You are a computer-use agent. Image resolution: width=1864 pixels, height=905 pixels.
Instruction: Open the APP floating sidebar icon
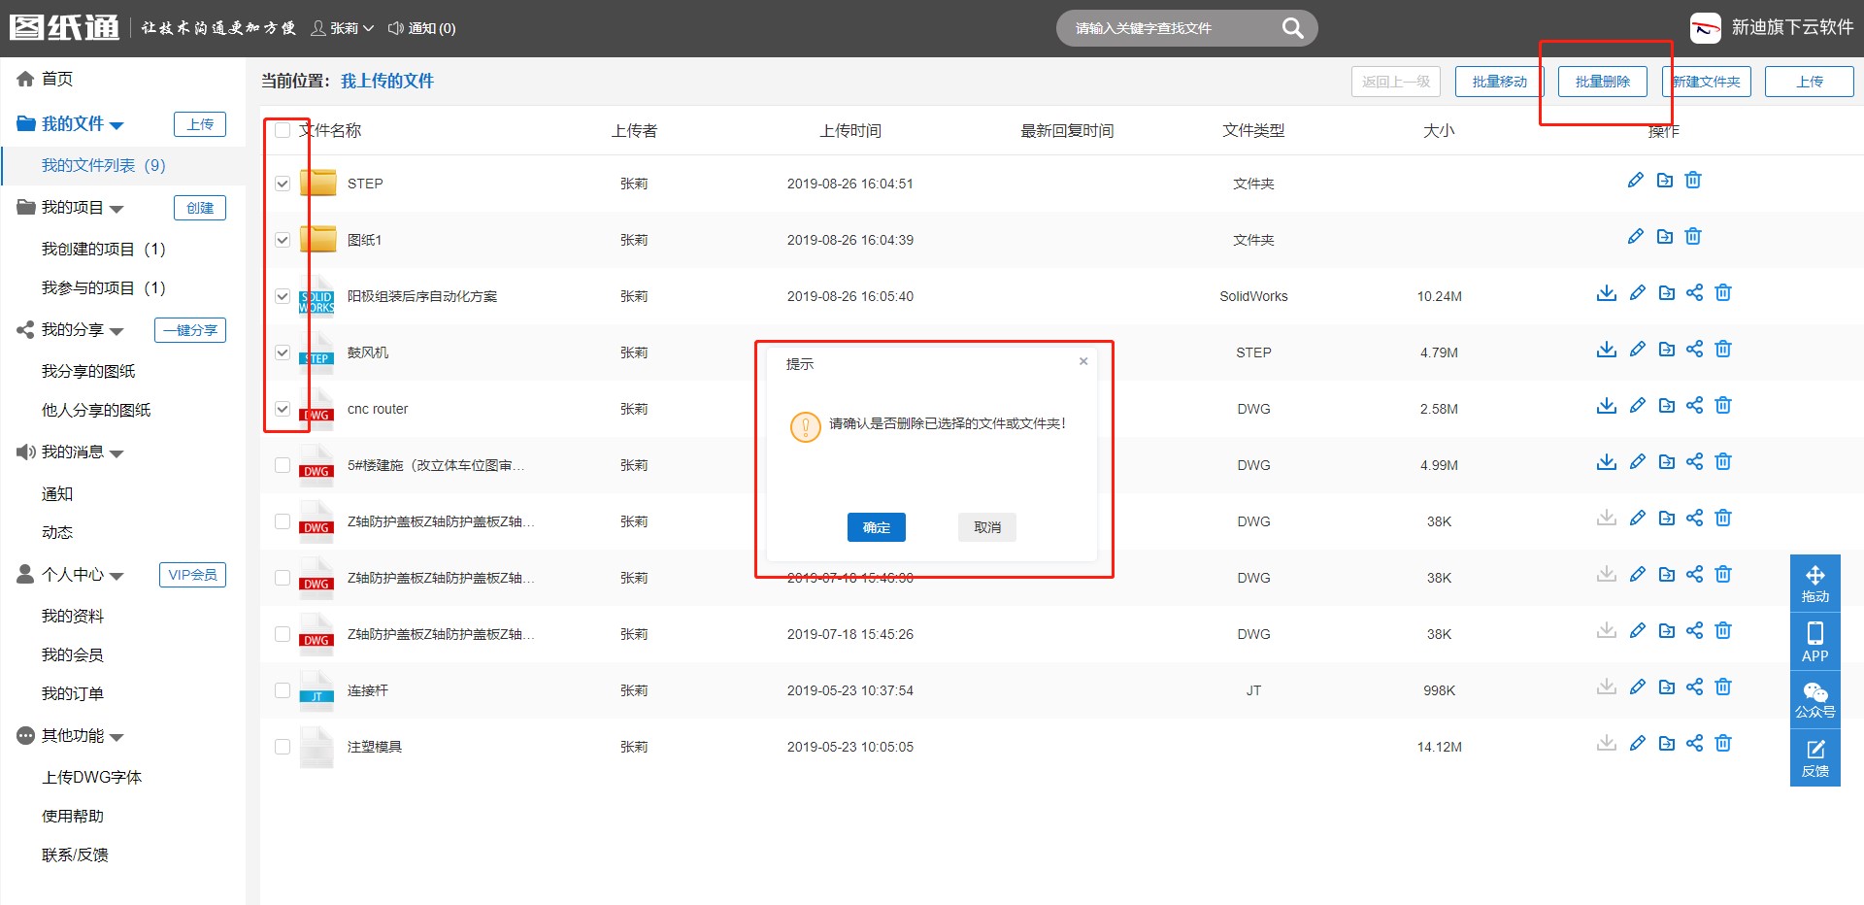1814,641
